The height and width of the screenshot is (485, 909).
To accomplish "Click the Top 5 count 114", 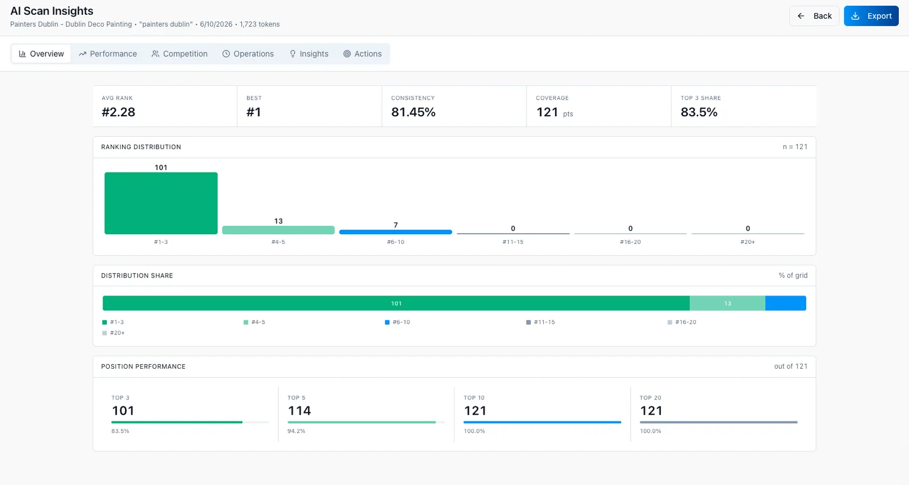I will pos(299,411).
